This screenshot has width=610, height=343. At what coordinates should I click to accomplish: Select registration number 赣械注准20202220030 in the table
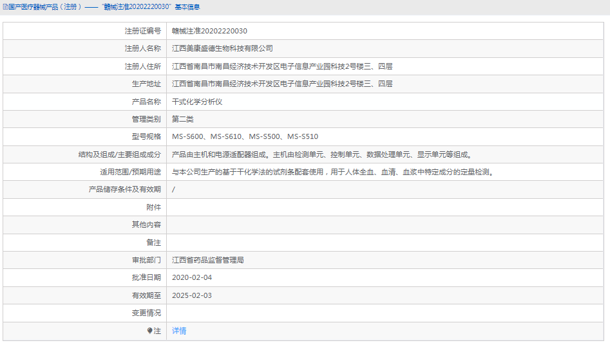click(209, 31)
